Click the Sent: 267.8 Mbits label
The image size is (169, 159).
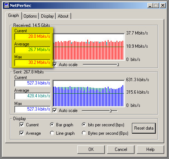pos(29,72)
